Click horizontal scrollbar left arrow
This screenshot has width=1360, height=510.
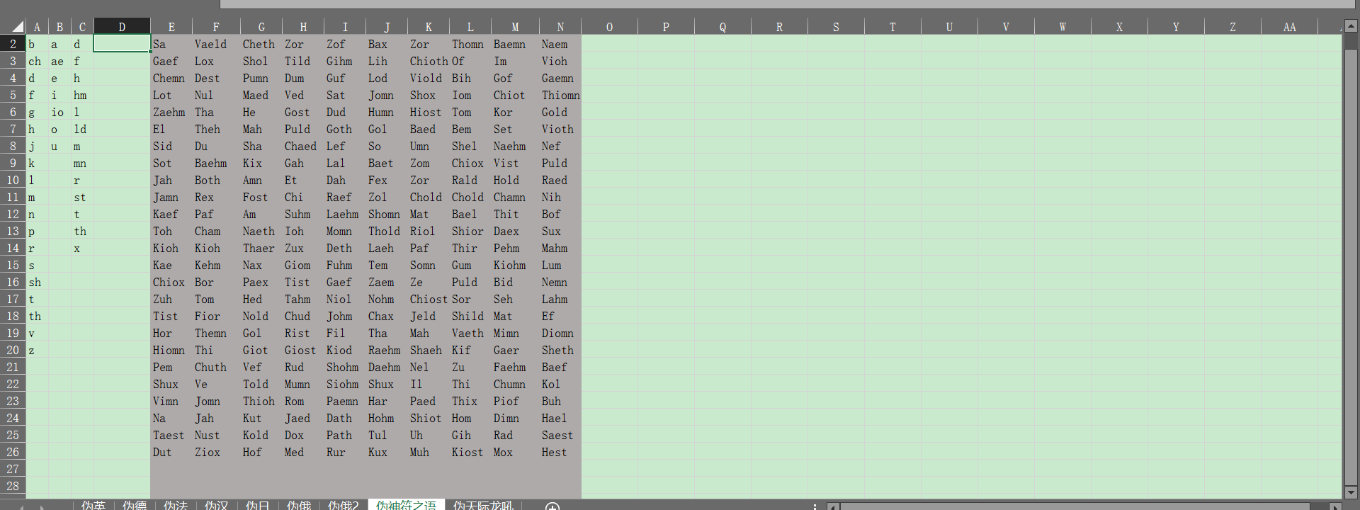point(834,506)
